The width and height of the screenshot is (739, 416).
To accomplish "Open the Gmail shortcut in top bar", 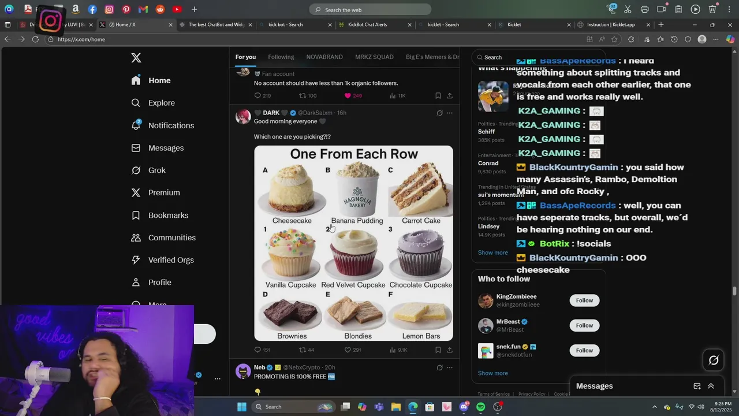I will click(143, 9).
